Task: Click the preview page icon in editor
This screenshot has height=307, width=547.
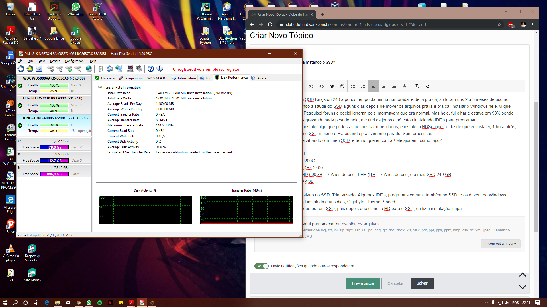Action: coord(427,86)
